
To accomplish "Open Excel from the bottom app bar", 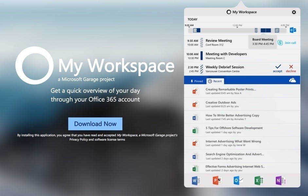I will [x=259, y=180].
